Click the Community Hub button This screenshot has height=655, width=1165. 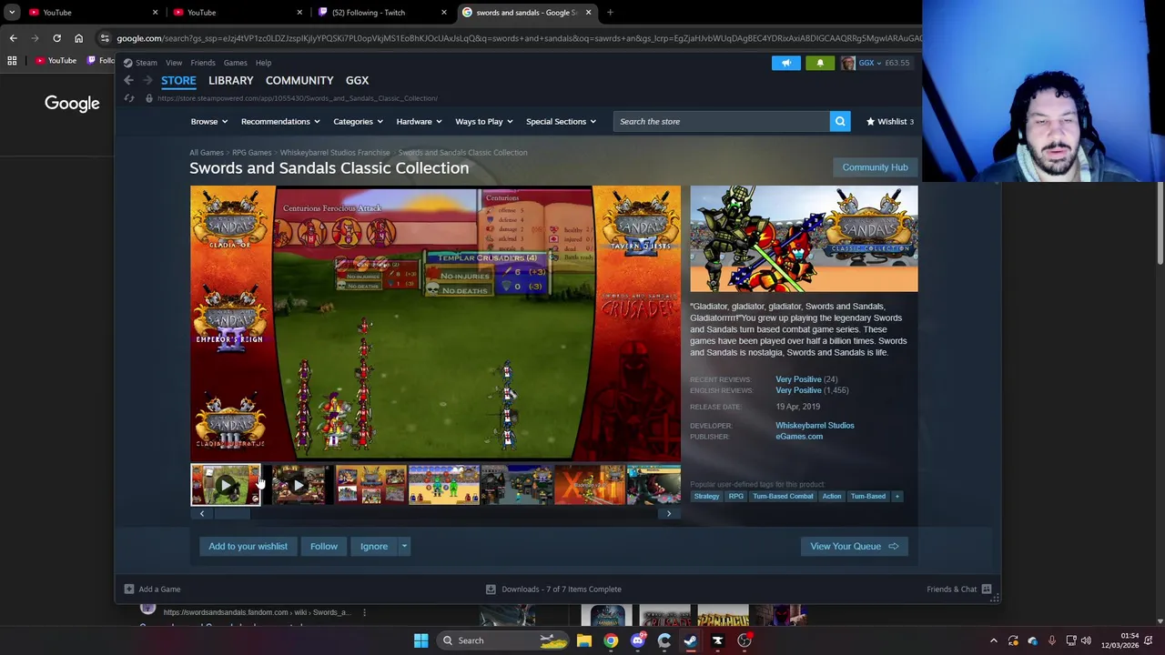(x=875, y=167)
